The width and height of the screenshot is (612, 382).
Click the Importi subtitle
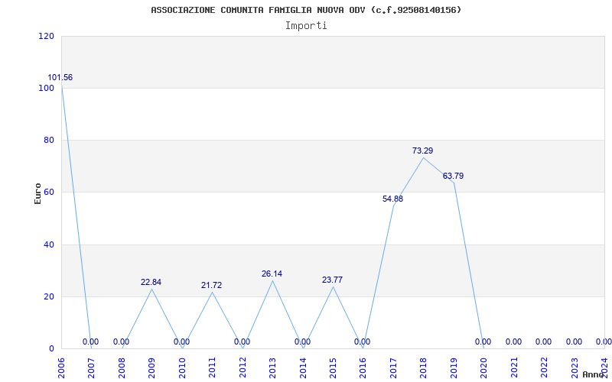point(306,26)
